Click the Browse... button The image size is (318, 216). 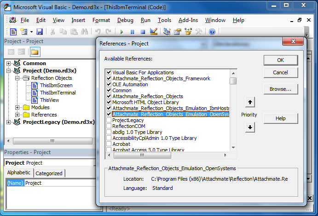click(x=280, y=89)
